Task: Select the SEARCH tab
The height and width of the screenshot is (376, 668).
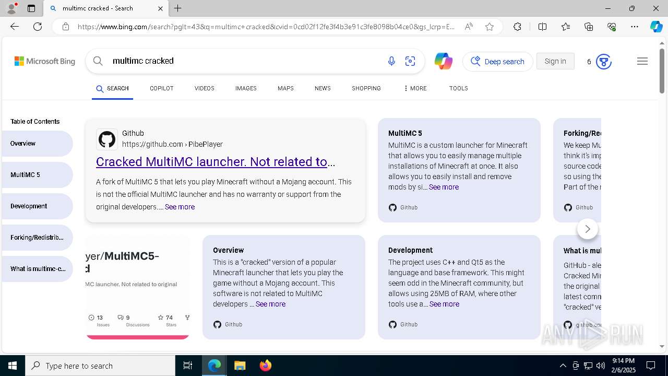Action: tap(112, 88)
